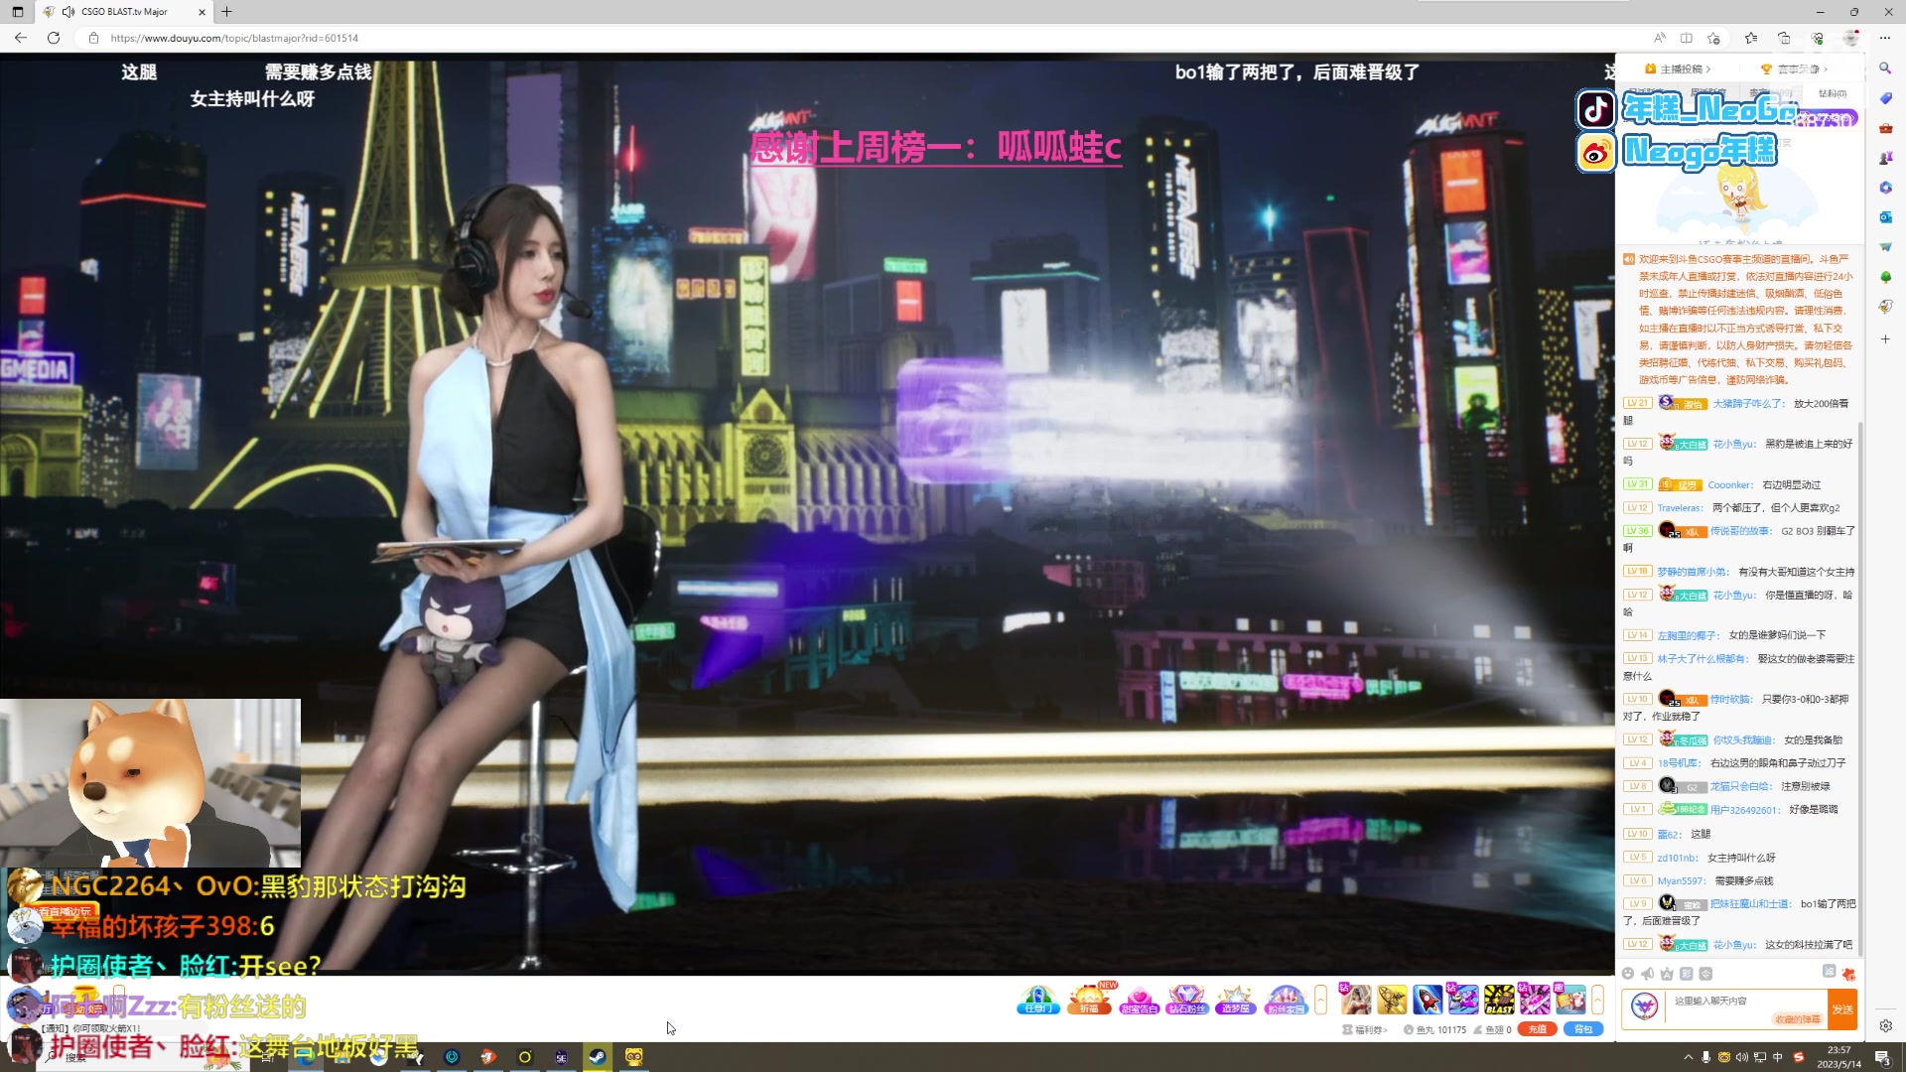Open the 祈福 blessing activity icon
The height and width of the screenshot is (1072, 1906).
click(1089, 999)
